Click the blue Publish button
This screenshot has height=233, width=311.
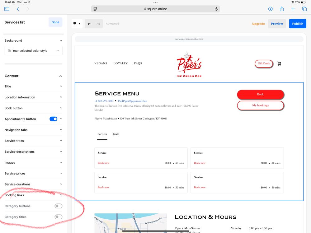click(x=297, y=24)
